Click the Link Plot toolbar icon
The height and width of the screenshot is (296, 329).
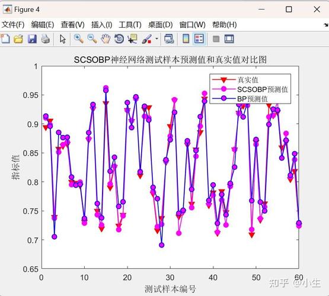(169, 38)
